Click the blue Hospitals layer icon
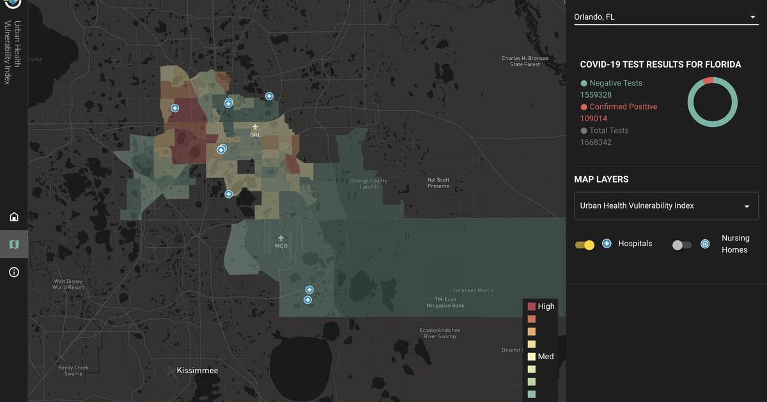The image size is (767, 402). click(x=607, y=244)
